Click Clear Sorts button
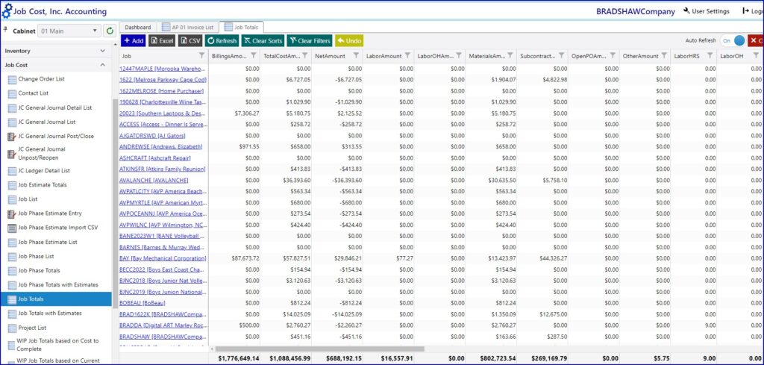The image size is (764, 365). [263, 41]
